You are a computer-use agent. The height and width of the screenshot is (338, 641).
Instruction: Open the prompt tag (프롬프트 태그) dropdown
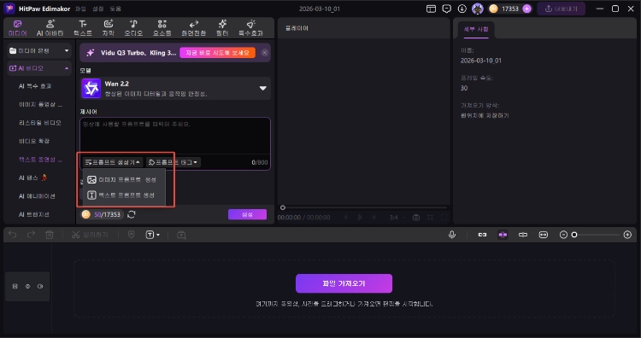click(x=173, y=162)
